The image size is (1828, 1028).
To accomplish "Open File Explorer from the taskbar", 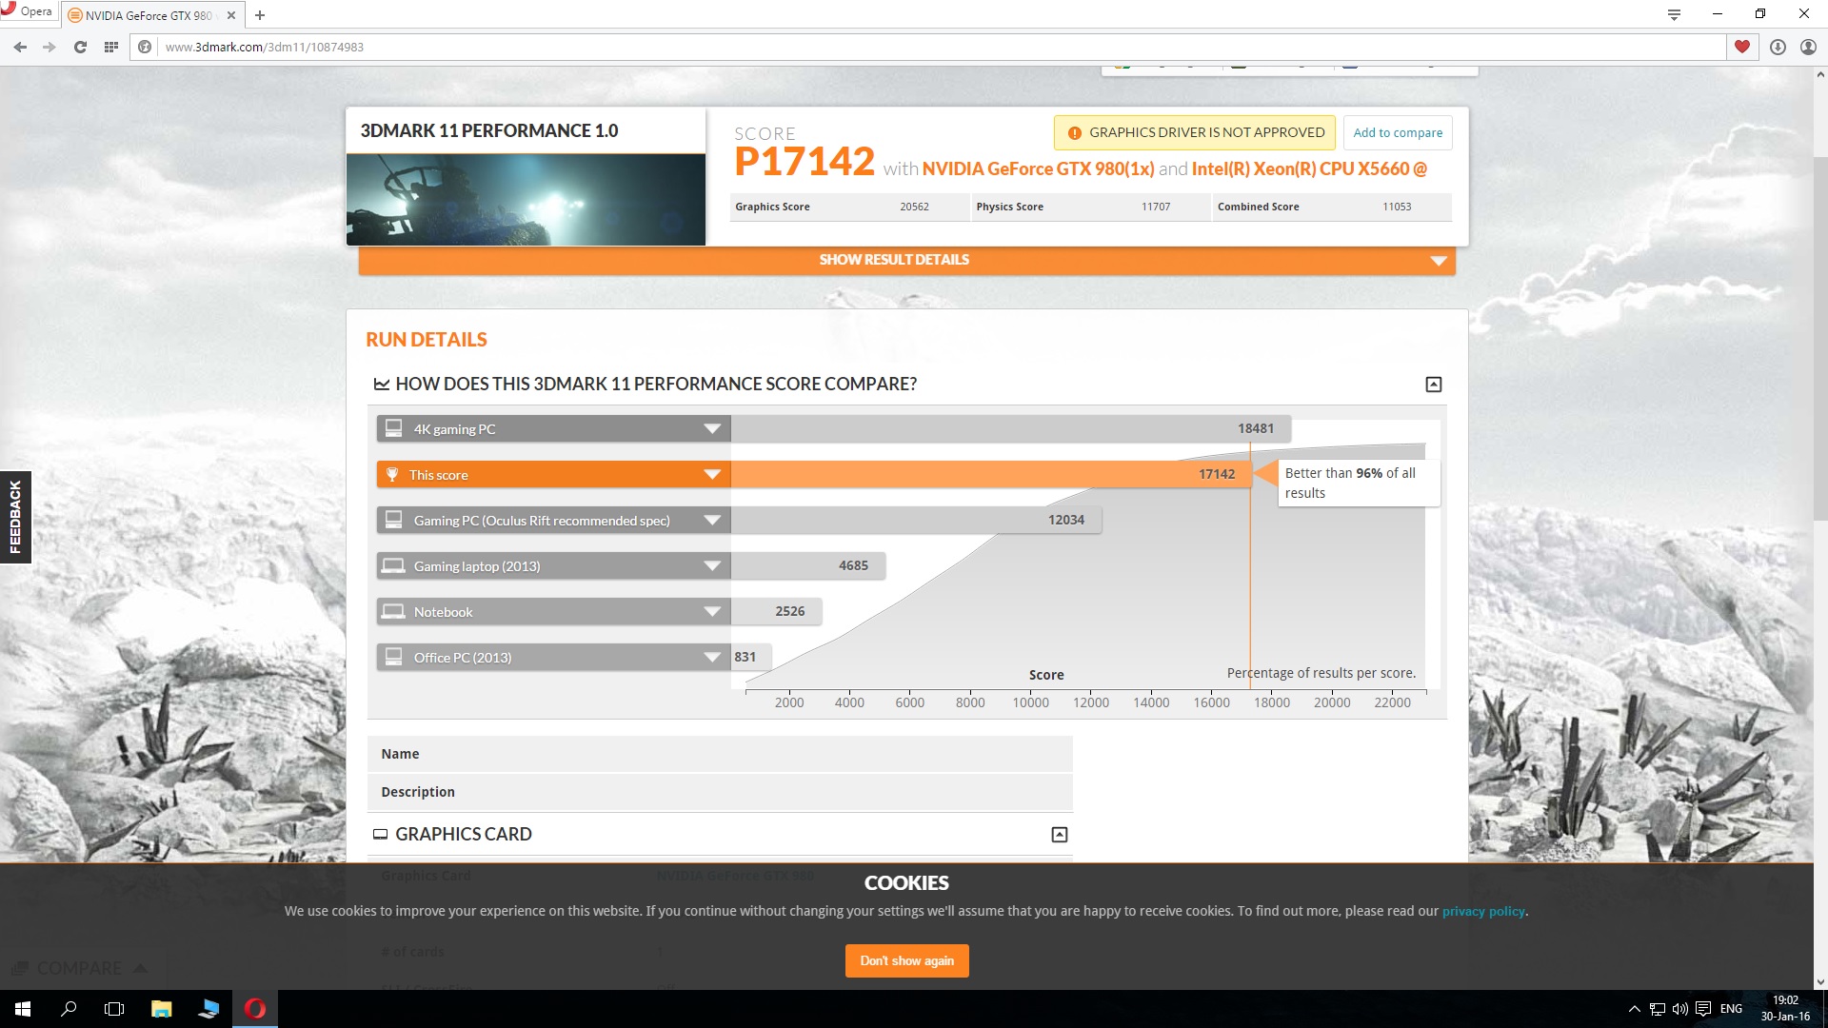I will pyautogui.click(x=162, y=1009).
